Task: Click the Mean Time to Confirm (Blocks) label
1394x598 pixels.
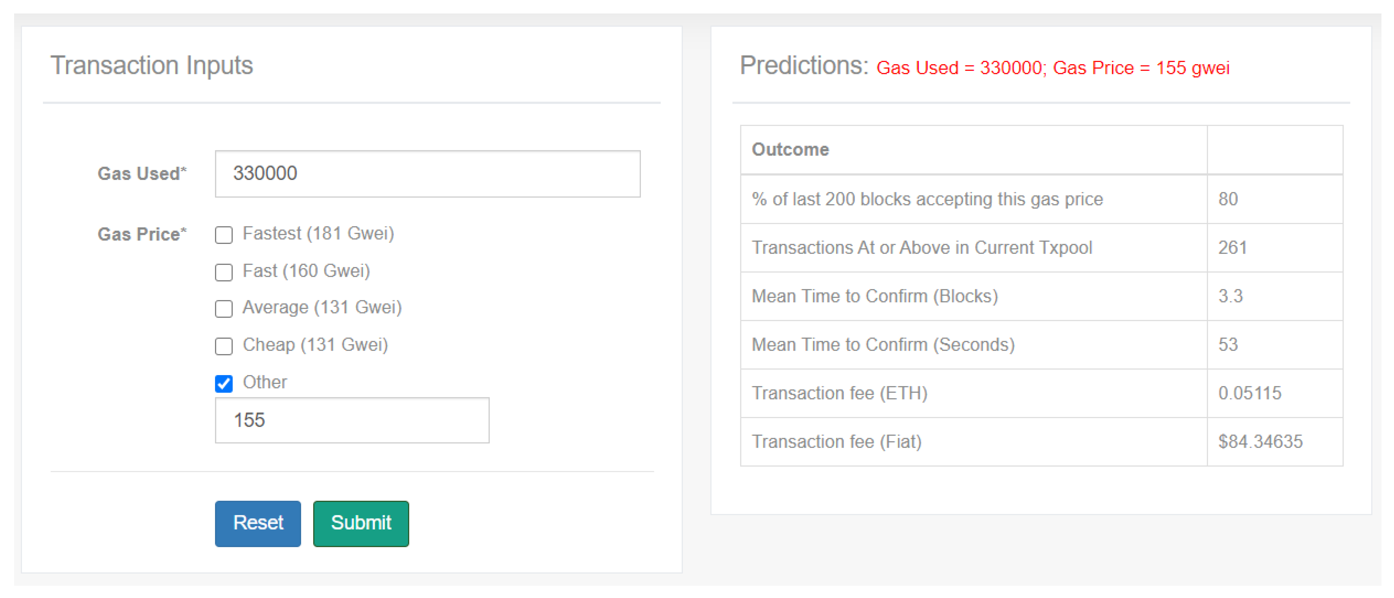Action: [874, 296]
